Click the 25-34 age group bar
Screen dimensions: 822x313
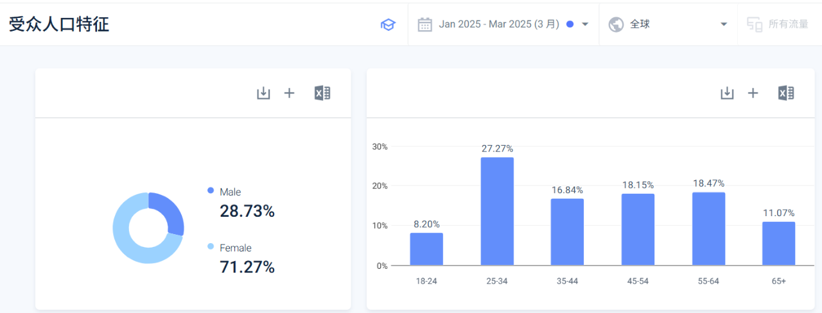click(497, 212)
